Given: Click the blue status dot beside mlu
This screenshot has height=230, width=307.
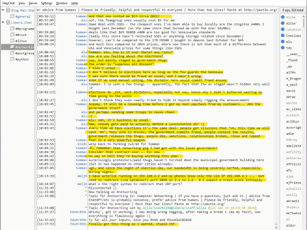Looking at the screenshot, I should coord(282,42).
